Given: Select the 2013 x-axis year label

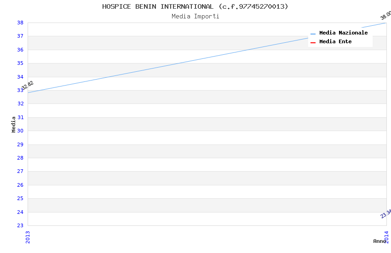Looking at the screenshot, I should (x=28, y=237).
